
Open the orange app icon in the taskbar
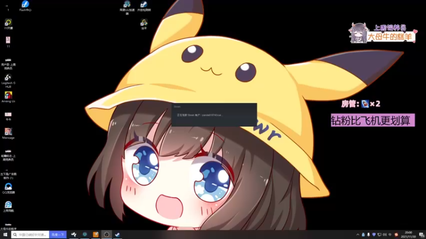[x=96, y=235]
